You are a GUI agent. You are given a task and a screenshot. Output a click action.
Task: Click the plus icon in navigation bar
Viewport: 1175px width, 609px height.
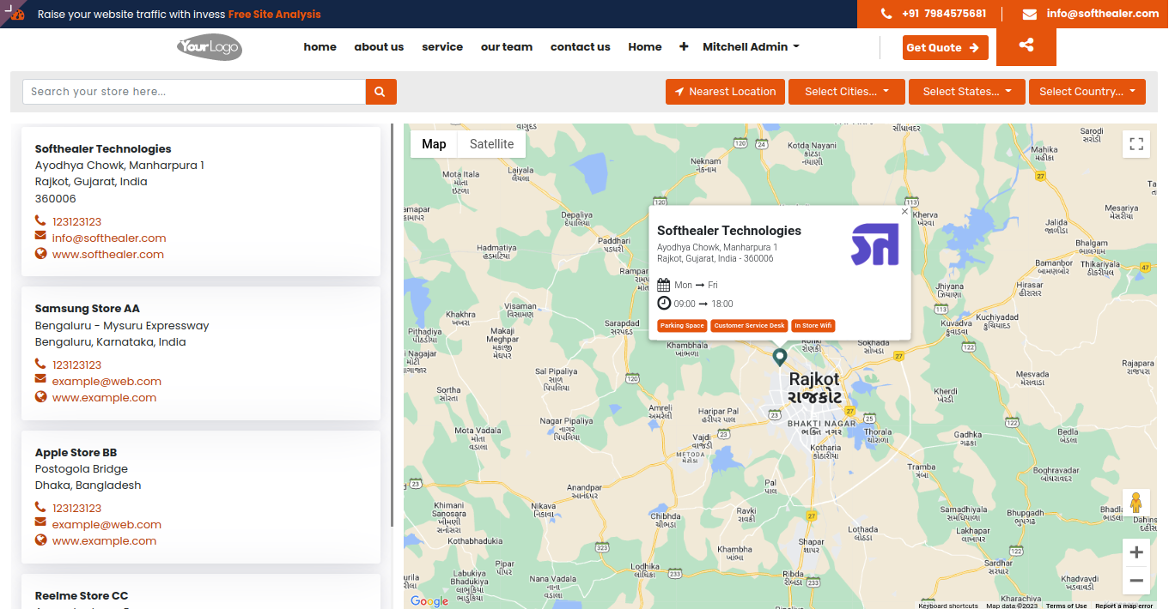pyautogui.click(x=684, y=47)
